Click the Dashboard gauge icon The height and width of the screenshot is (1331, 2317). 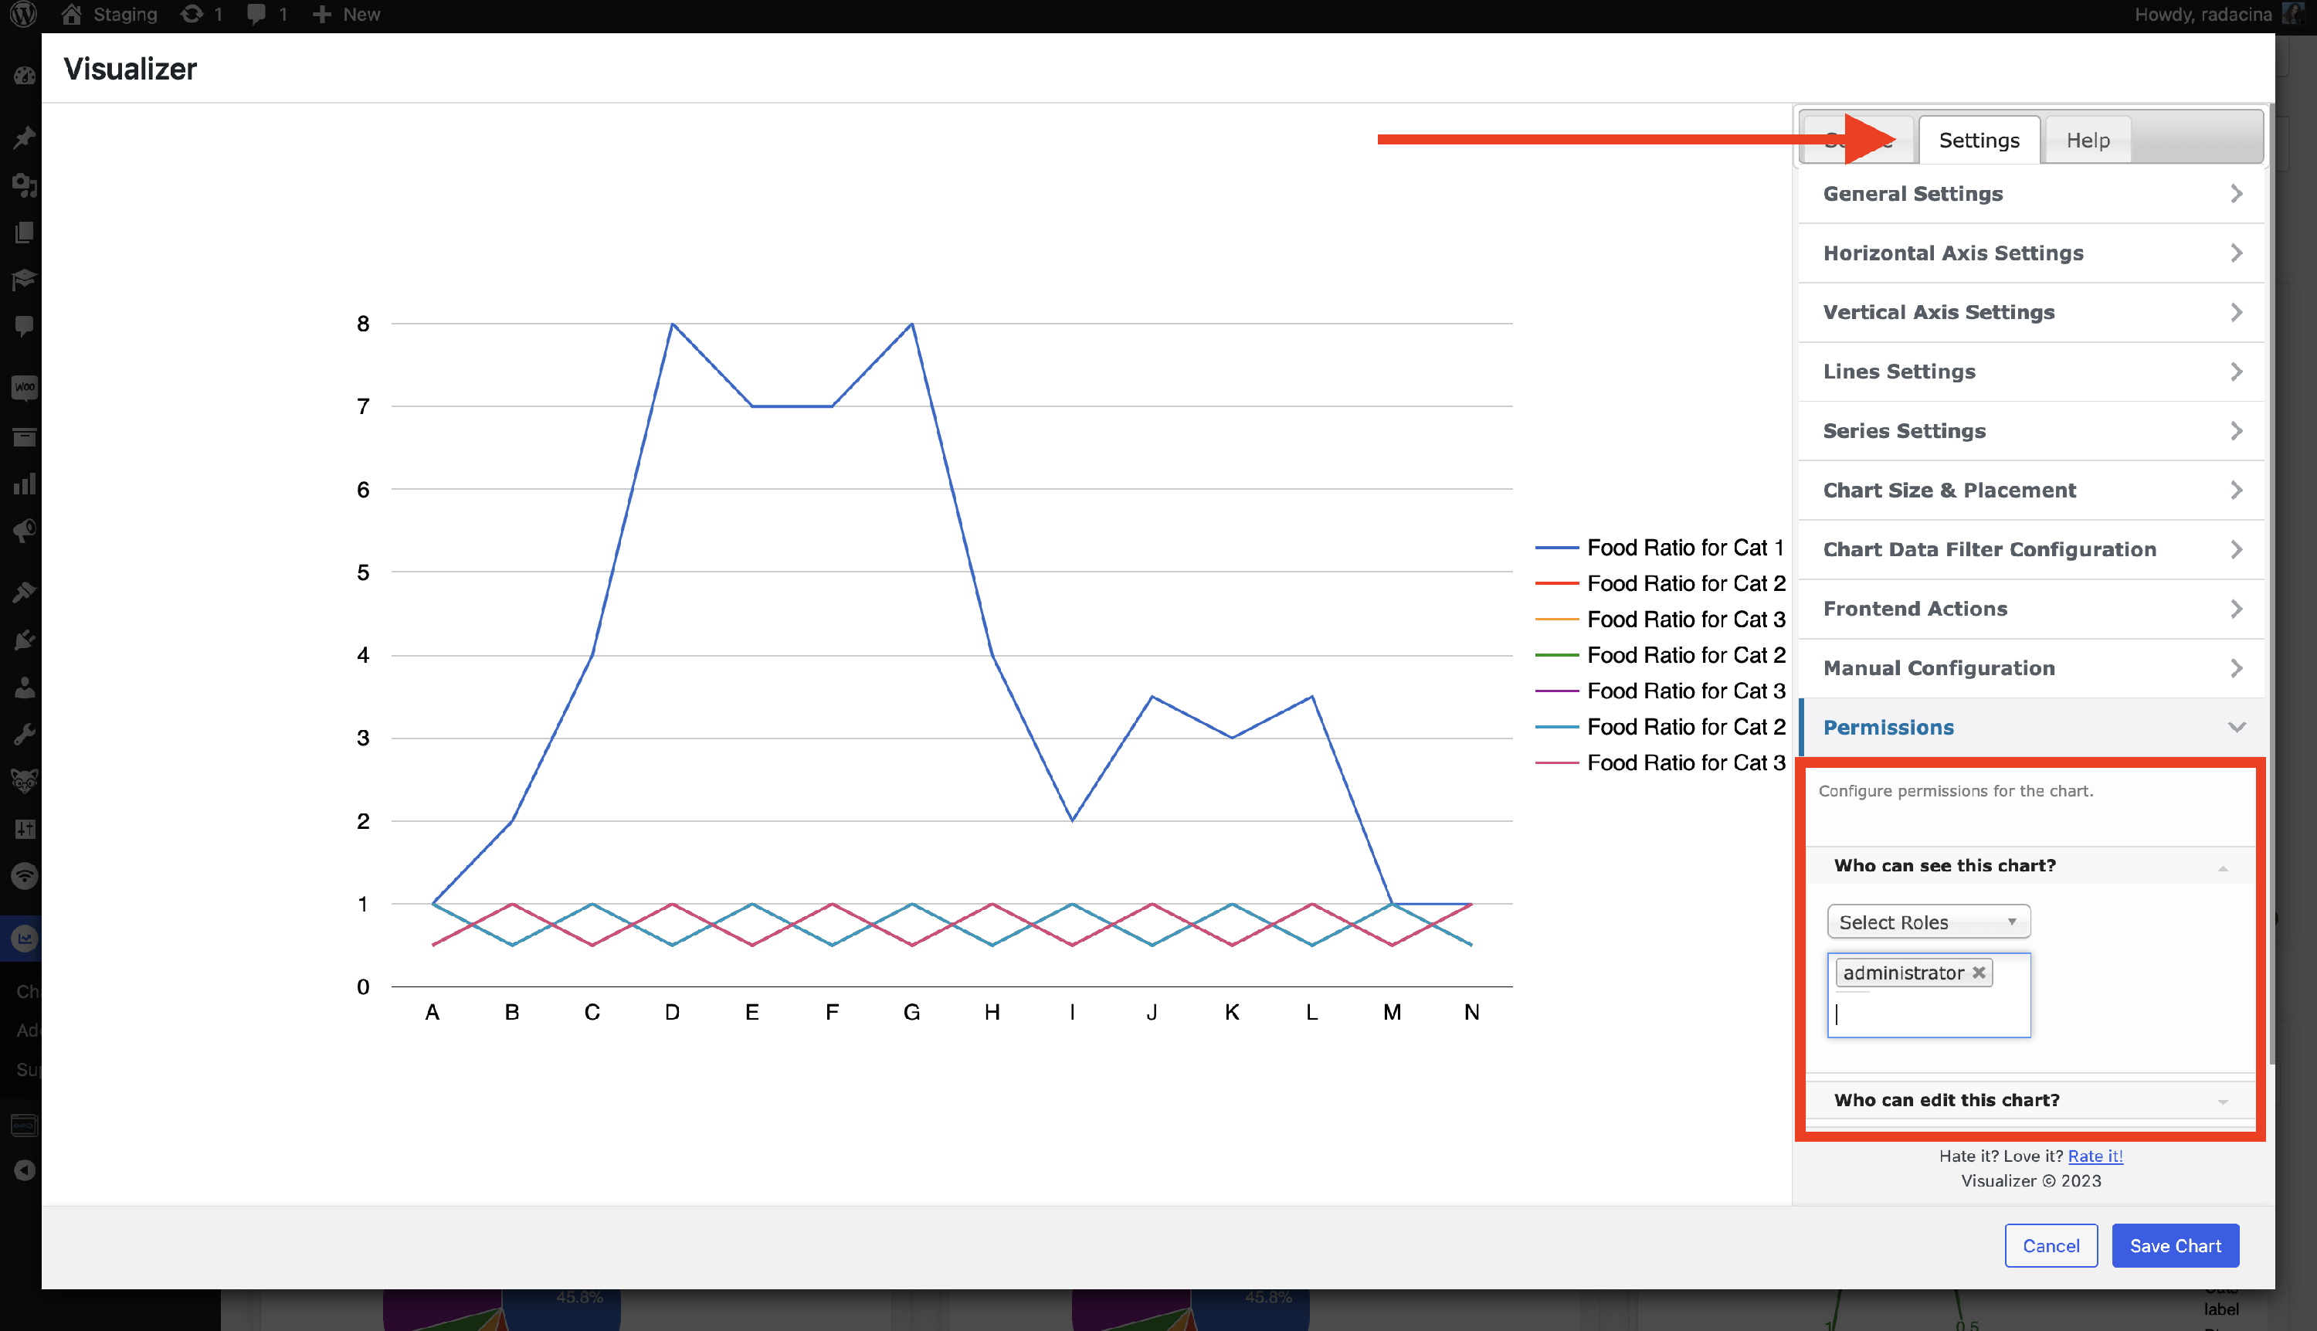pyautogui.click(x=25, y=76)
